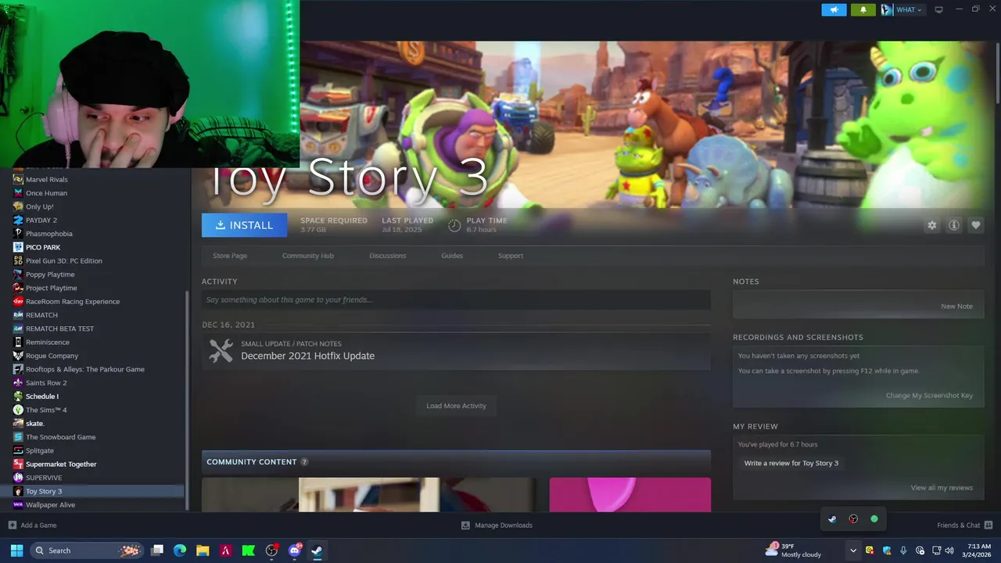The width and height of the screenshot is (1001, 563).
Task: Click the Phasmophobia game icon
Action: 18,234
